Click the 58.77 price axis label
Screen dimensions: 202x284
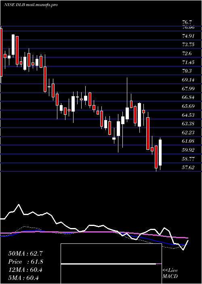[x=188, y=159]
